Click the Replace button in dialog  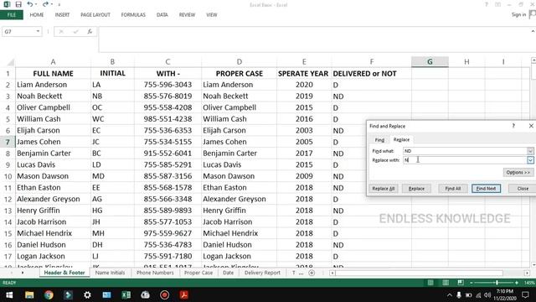(x=416, y=189)
